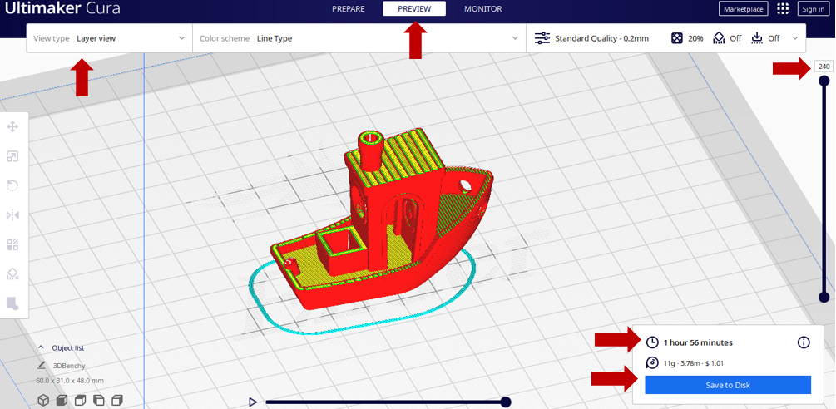Switch to the PREVIEW stage
The height and width of the screenshot is (409, 836).
click(414, 9)
